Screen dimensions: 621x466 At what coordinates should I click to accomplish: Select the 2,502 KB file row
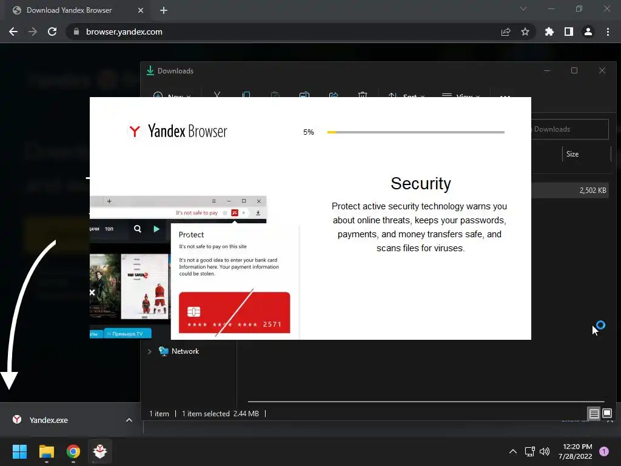tap(570, 190)
